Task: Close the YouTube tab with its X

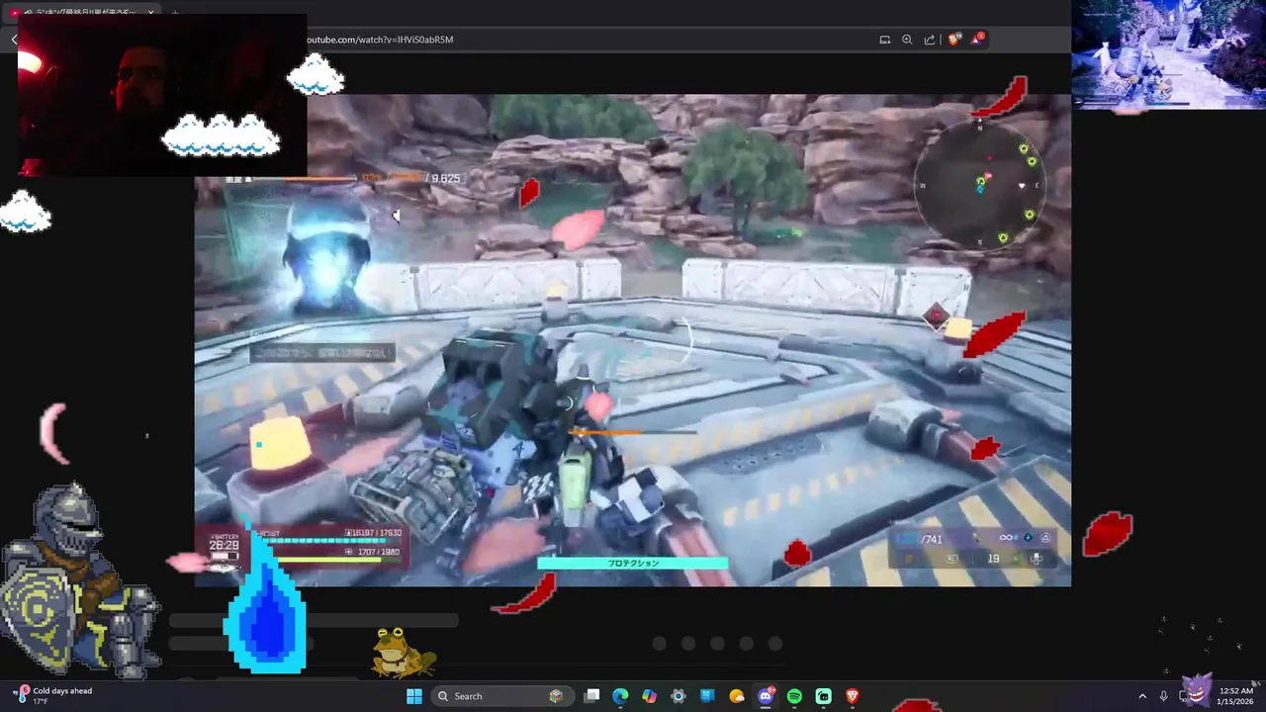Action: [x=151, y=13]
